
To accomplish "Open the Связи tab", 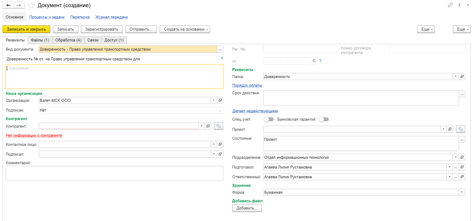I will 93,40.
